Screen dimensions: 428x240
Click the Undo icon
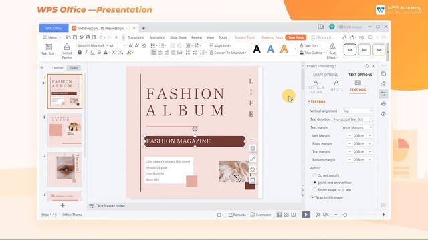pyautogui.click(x=101, y=37)
